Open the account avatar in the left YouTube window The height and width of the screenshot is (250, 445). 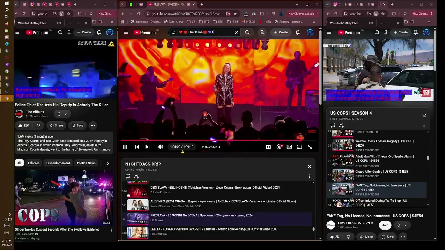(110, 32)
